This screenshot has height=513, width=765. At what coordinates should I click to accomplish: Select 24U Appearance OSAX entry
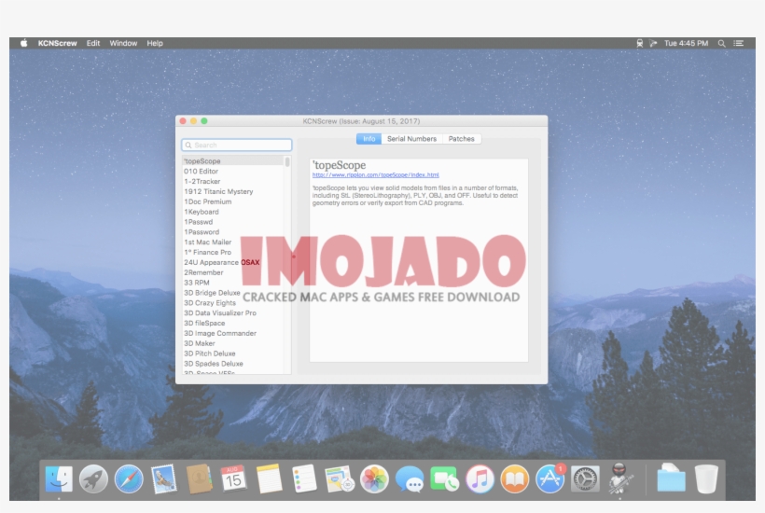pyautogui.click(x=233, y=262)
